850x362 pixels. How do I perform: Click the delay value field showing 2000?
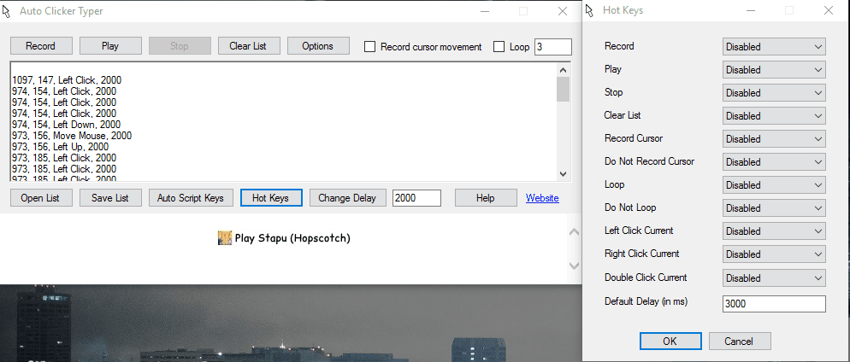(416, 198)
